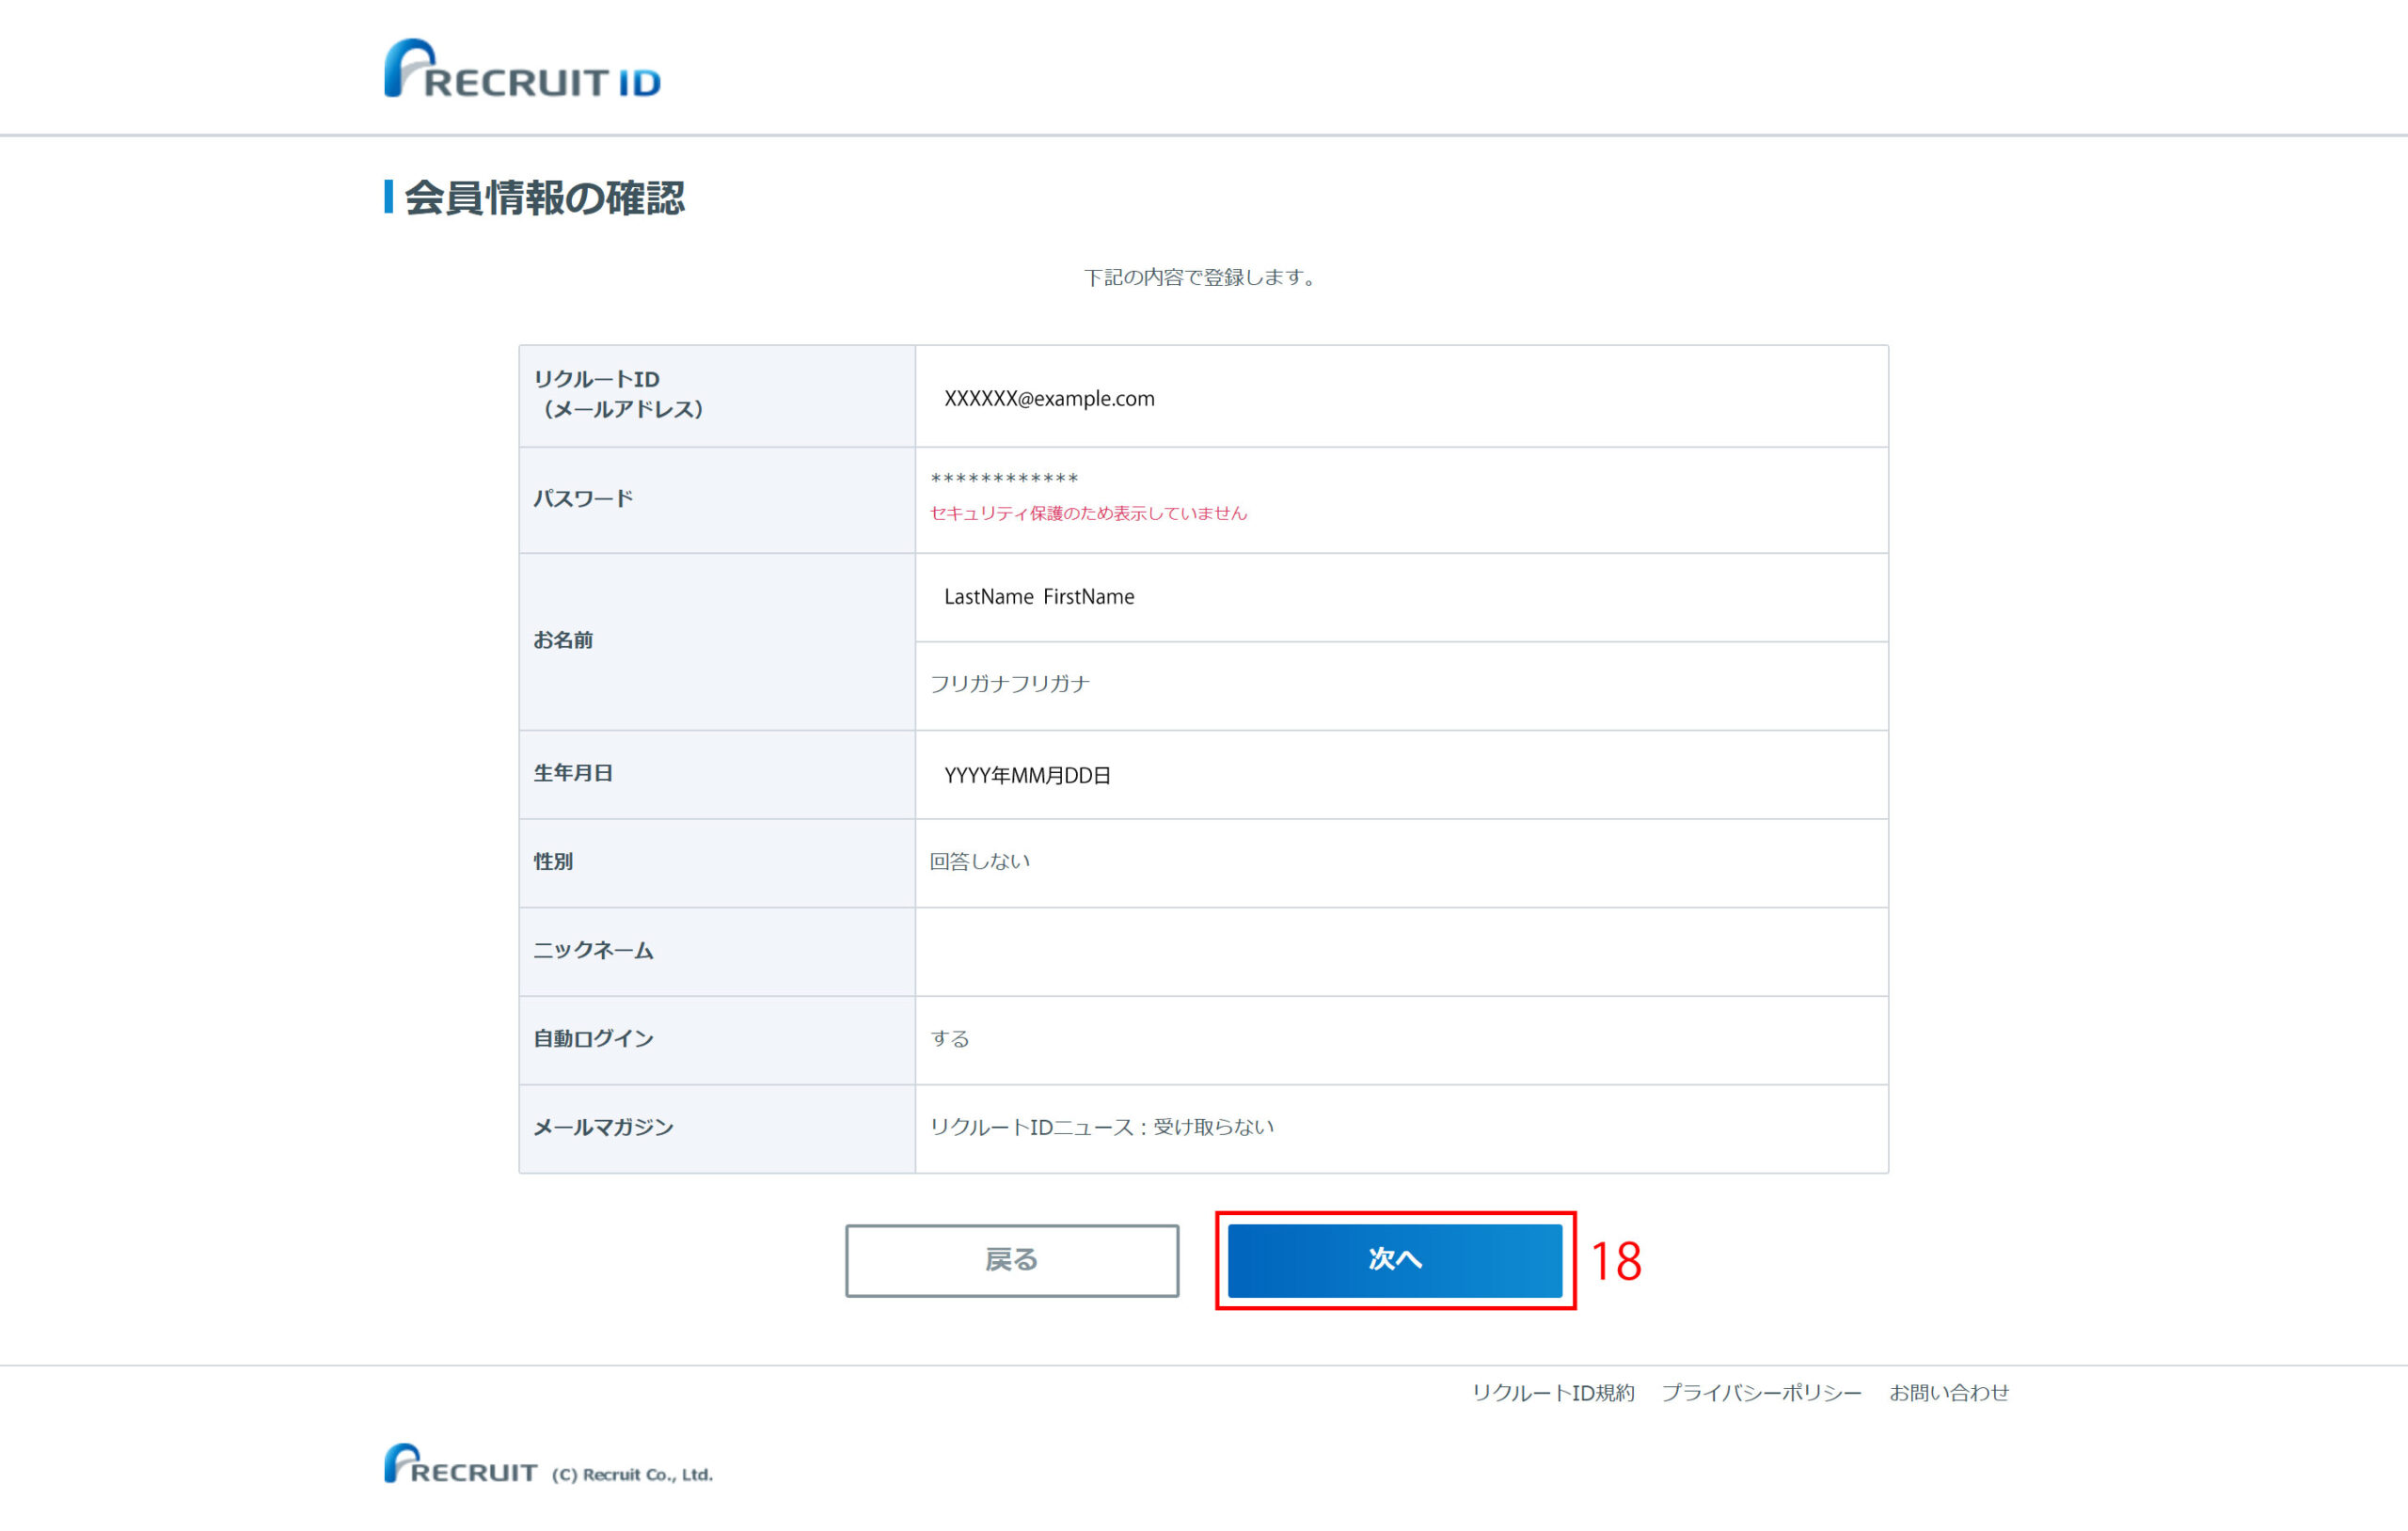Open the プライバシーポリシー link
Image resolution: width=2408 pixels, height=1531 pixels.
pyautogui.click(x=1761, y=1392)
